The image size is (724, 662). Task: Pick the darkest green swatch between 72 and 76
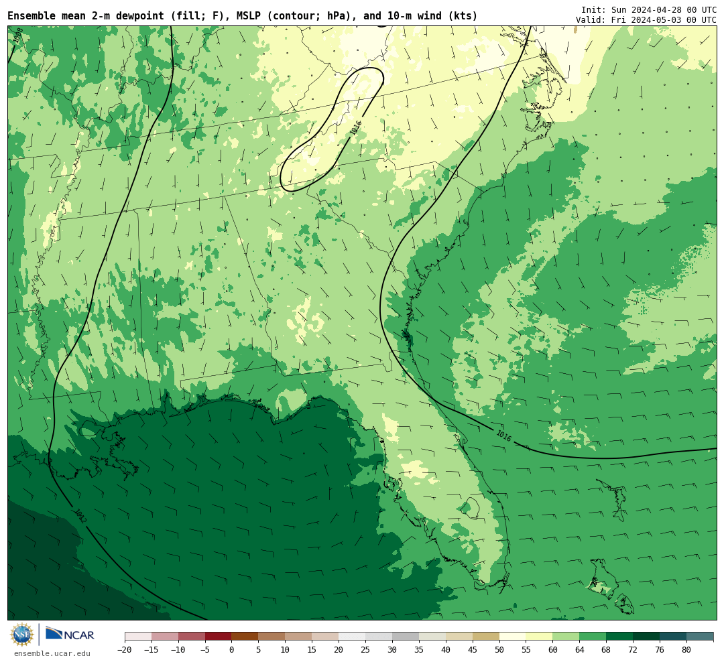(x=647, y=636)
